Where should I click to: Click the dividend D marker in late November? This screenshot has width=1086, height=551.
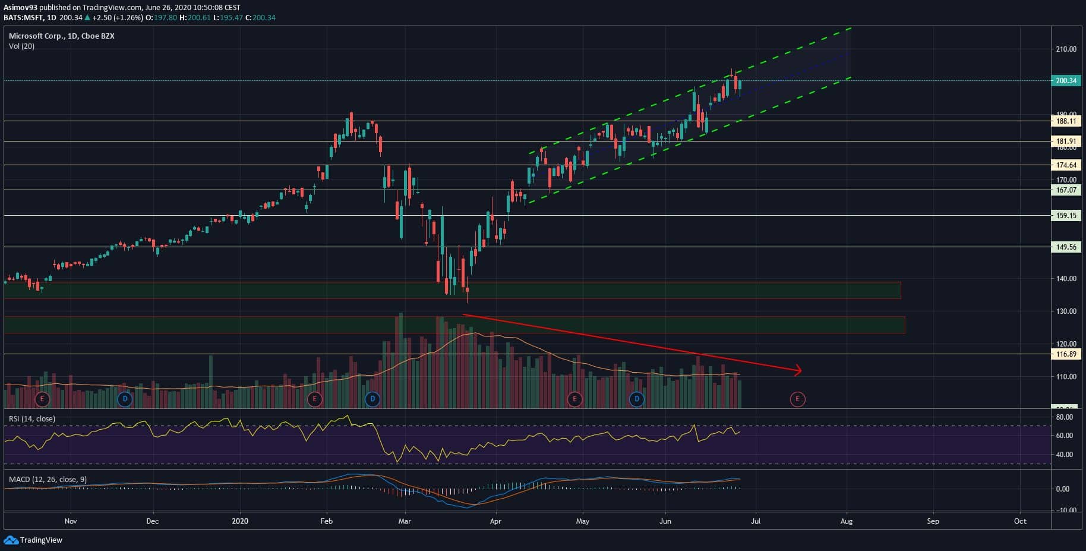point(124,399)
